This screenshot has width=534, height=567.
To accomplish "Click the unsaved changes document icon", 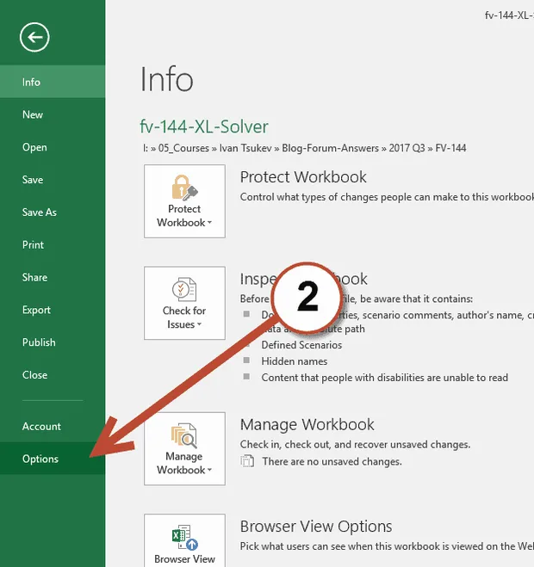I will coord(247,461).
